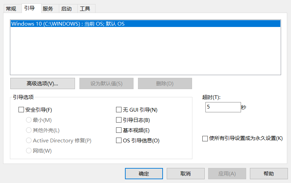Click the 设为默认值(S) button
This screenshot has height=183, width=291.
pyautogui.click(x=106, y=83)
